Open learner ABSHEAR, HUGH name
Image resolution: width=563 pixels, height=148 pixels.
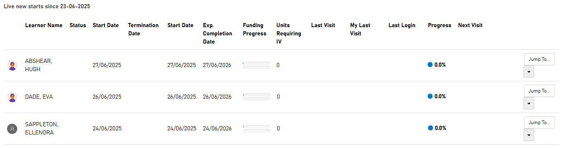(x=39, y=65)
